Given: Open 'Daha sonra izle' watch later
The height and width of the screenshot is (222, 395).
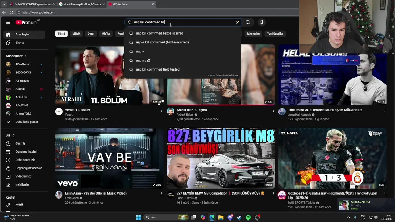Looking at the screenshot, I should point(25,160).
